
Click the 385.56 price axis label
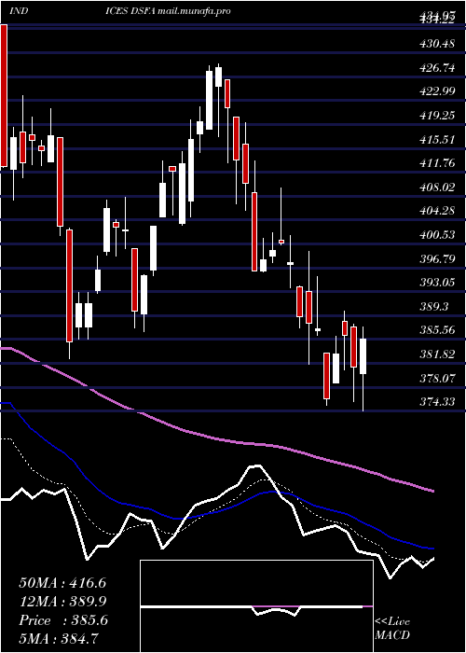coord(437,331)
